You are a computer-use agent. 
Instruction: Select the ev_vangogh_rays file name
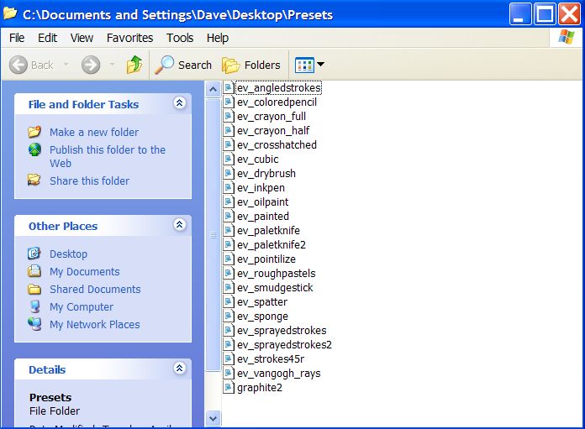point(279,373)
